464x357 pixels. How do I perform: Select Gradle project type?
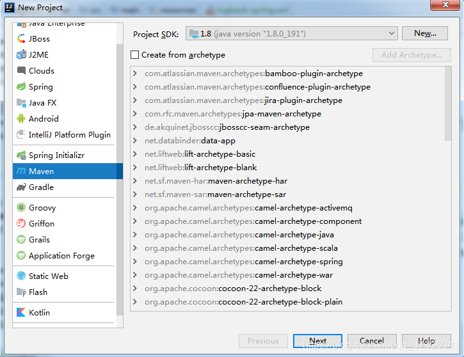click(x=65, y=187)
